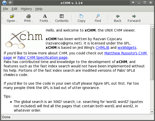Click the vertical scrollbar thumb

(x=152, y=54)
